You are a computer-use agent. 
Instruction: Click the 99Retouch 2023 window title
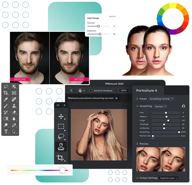(114, 84)
